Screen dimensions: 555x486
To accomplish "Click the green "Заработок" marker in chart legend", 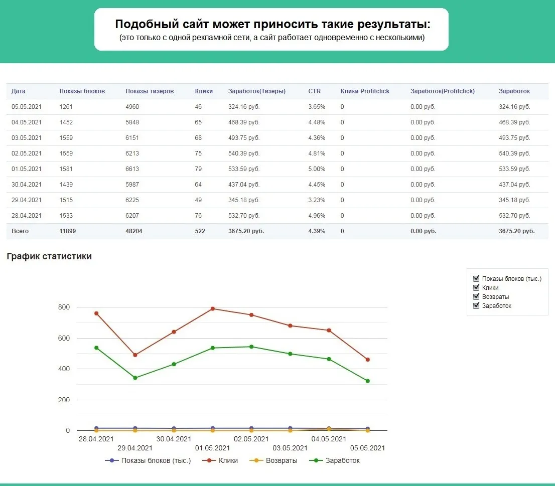I will click(x=316, y=460).
